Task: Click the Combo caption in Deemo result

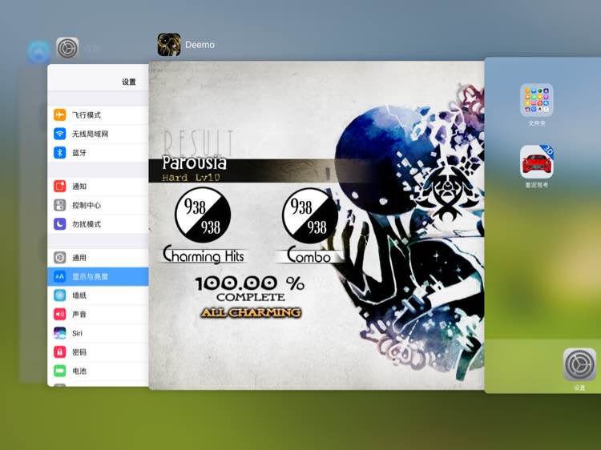Action: [309, 255]
